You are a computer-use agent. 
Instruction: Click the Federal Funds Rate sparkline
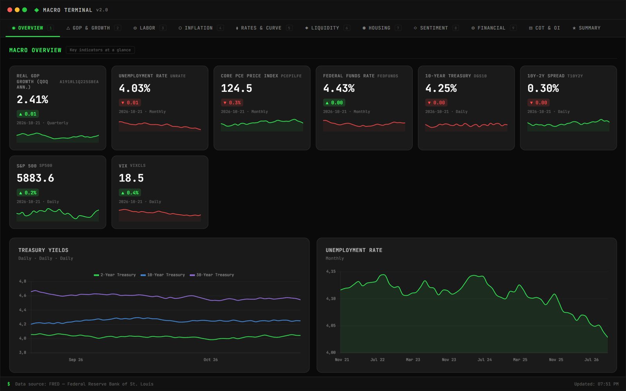tap(364, 126)
